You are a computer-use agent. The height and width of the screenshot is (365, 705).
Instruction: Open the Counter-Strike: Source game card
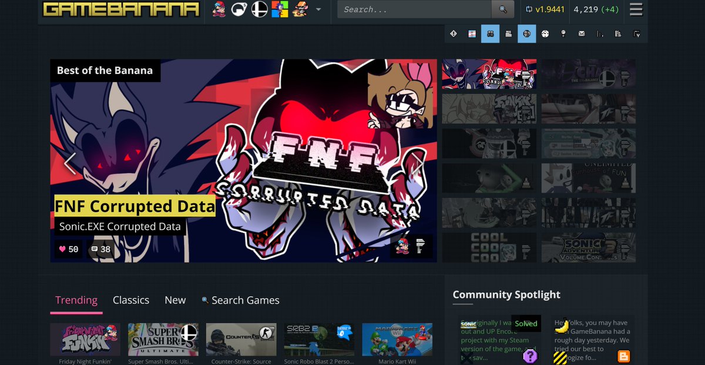click(x=241, y=343)
